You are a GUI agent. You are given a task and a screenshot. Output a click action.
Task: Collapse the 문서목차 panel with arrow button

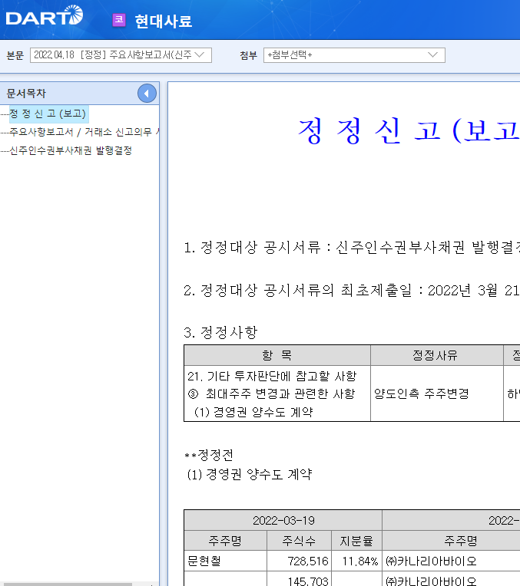147,94
